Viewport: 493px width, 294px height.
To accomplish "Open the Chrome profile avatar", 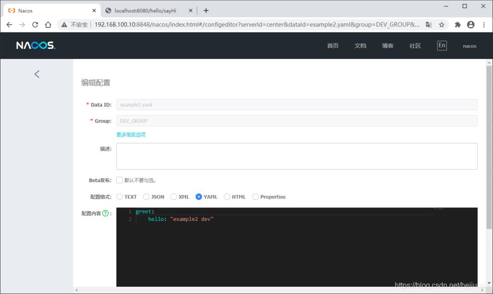I will pyautogui.click(x=471, y=25).
